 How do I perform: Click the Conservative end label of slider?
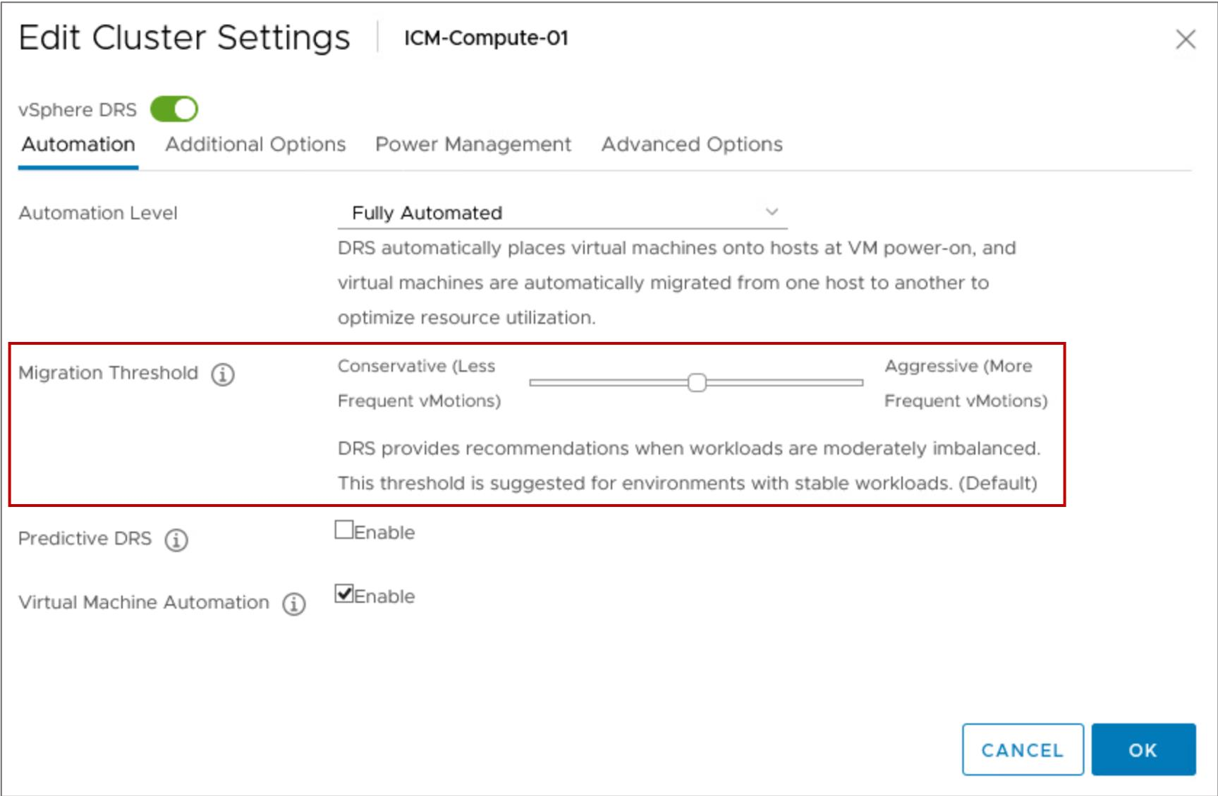pyautogui.click(x=419, y=384)
